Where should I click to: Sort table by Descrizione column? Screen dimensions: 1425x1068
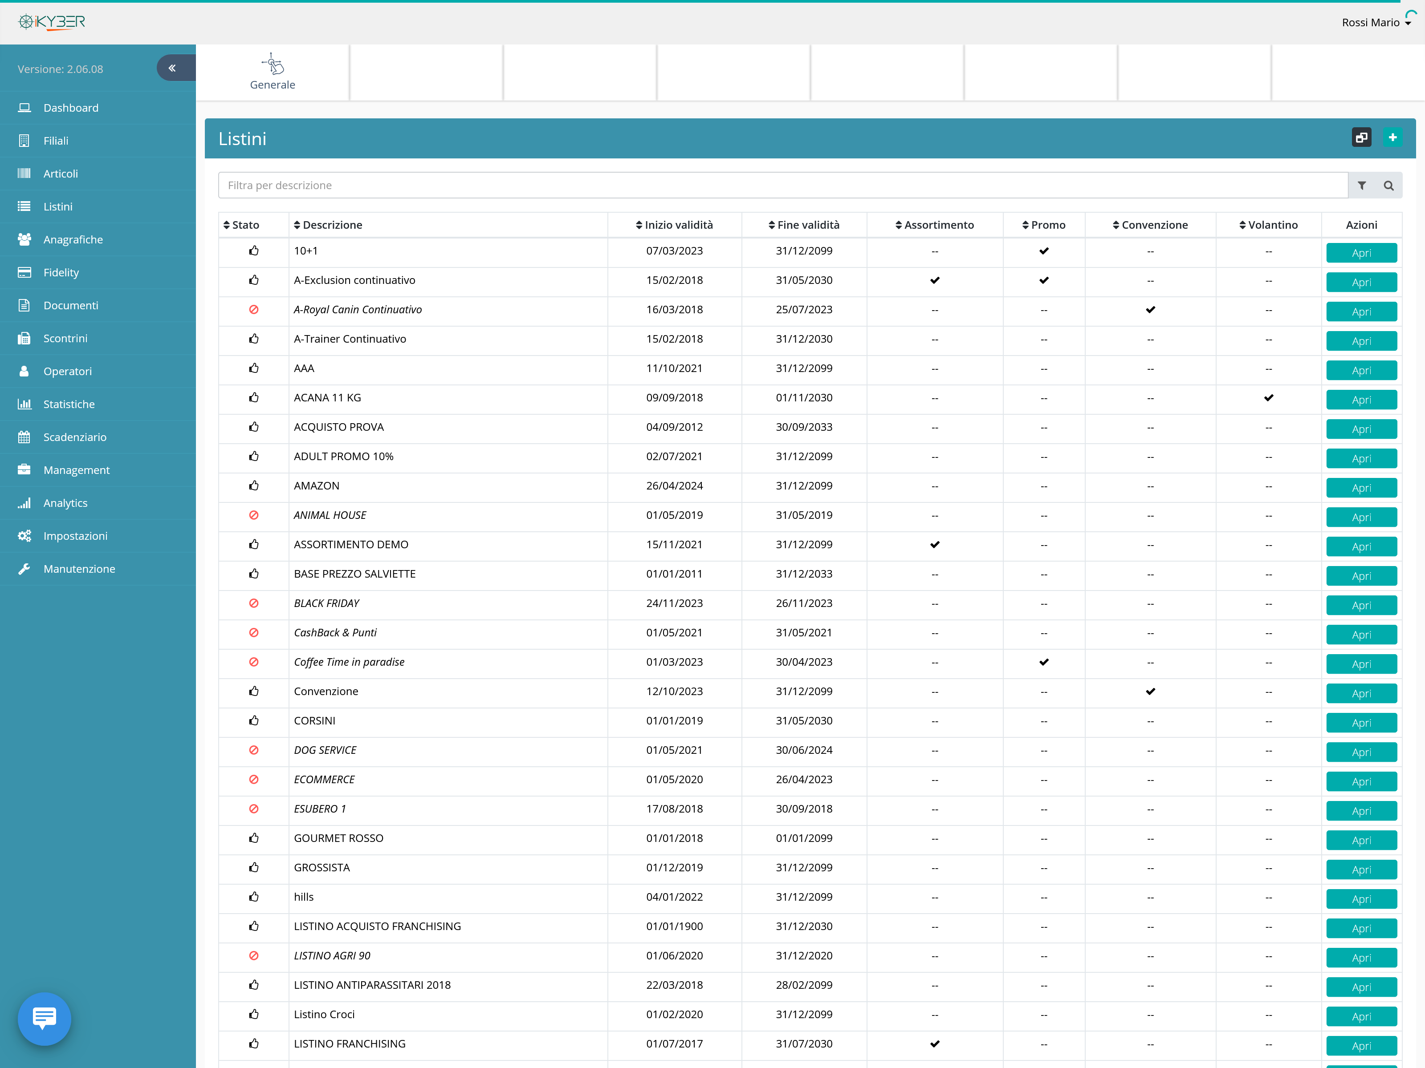tap(328, 225)
